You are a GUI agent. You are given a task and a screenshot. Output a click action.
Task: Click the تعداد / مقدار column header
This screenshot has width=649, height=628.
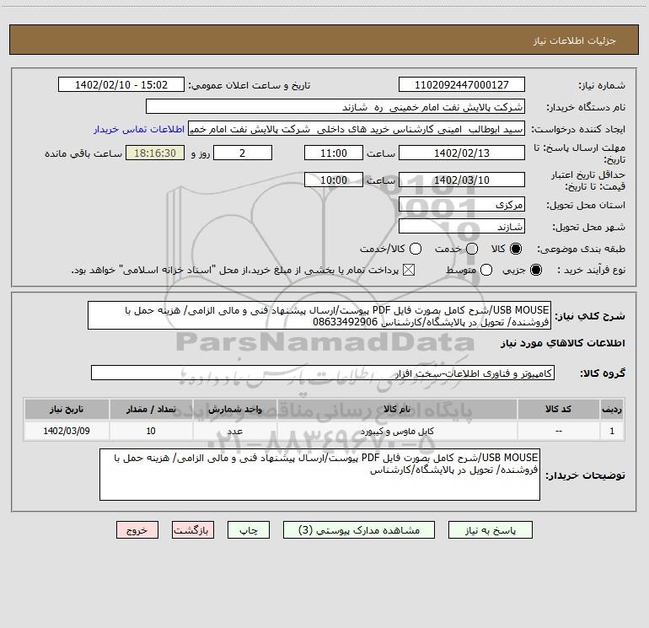(x=151, y=410)
